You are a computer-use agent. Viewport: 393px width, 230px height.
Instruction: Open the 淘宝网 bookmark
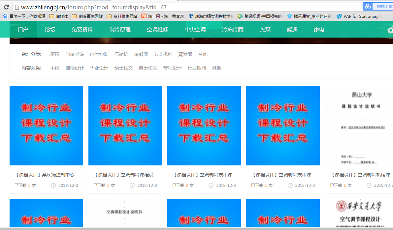(x=163, y=16)
